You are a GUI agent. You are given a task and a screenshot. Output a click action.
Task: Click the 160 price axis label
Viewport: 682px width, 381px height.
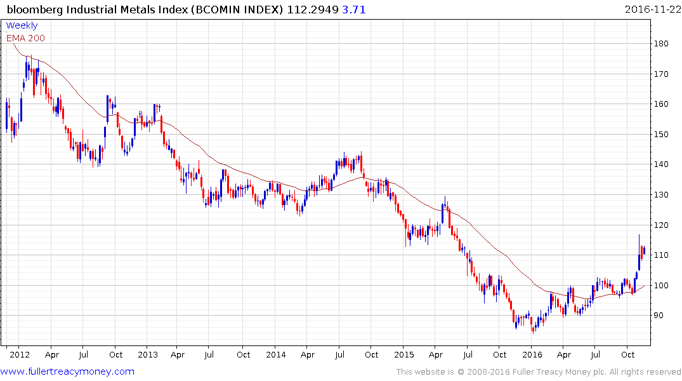661,104
